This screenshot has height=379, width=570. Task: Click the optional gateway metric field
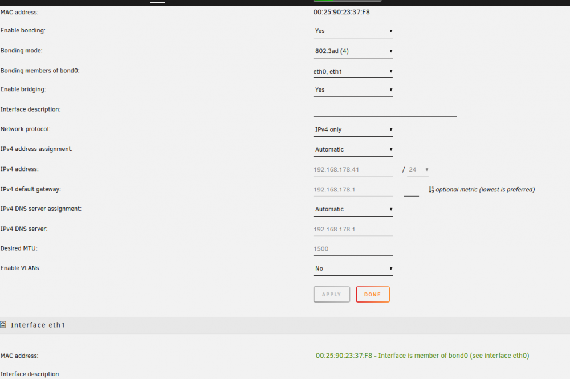click(x=411, y=190)
